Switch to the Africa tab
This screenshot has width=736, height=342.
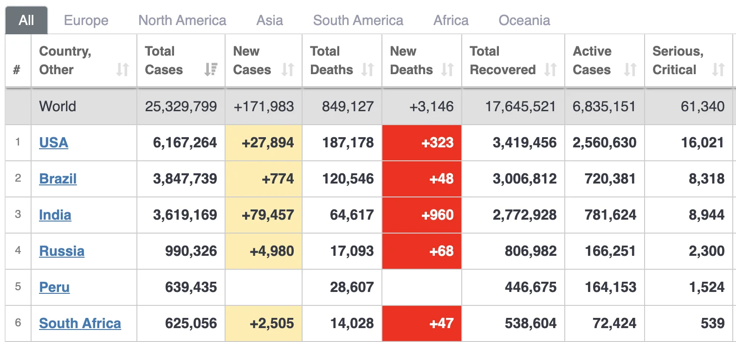click(x=451, y=20)
